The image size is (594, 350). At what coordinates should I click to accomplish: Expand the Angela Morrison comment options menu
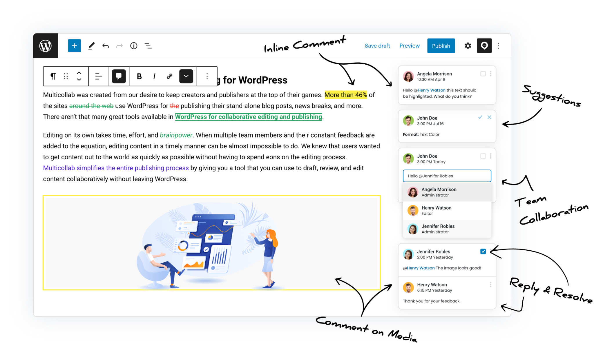coord(491,73)
